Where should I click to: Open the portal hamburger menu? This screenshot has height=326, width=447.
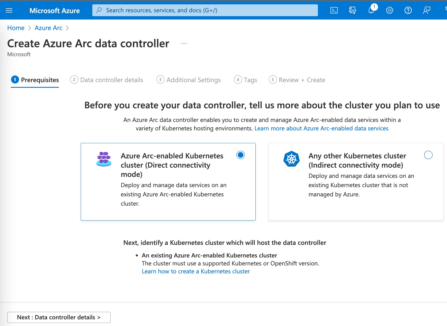pos(9,10)
